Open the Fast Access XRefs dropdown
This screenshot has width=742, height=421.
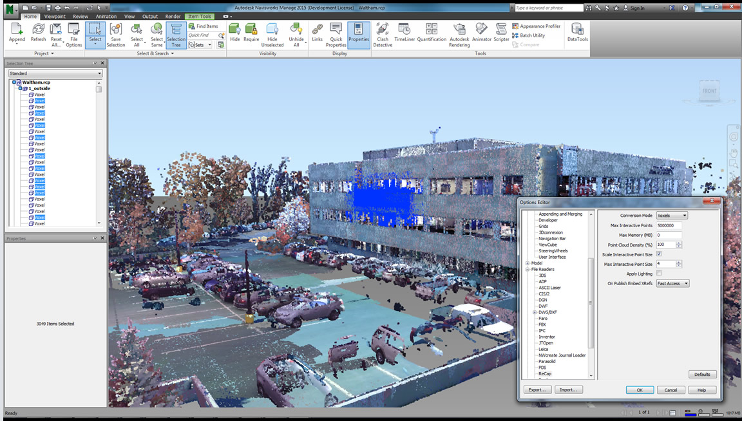[x=673, y=283]
